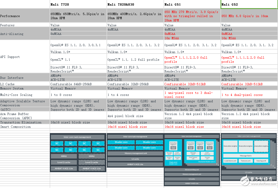Select the '1 to 4 dual-pixel cores' cell

249,95
